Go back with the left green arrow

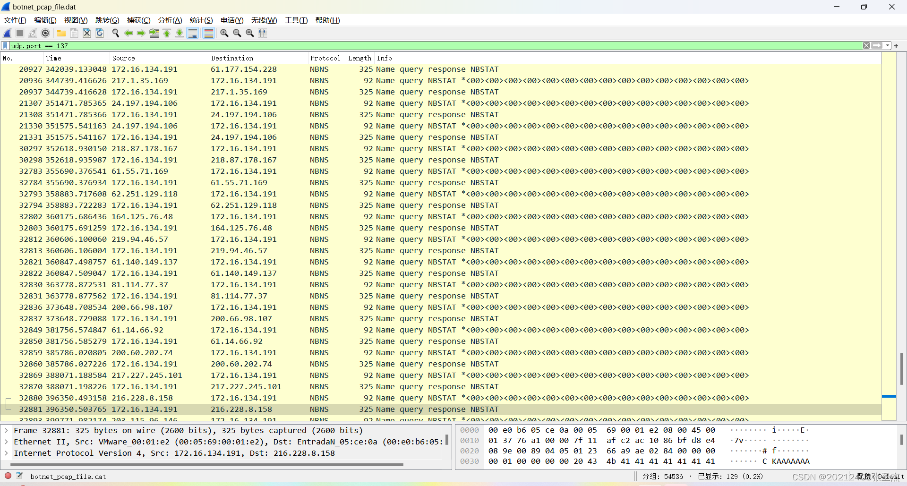128,33
